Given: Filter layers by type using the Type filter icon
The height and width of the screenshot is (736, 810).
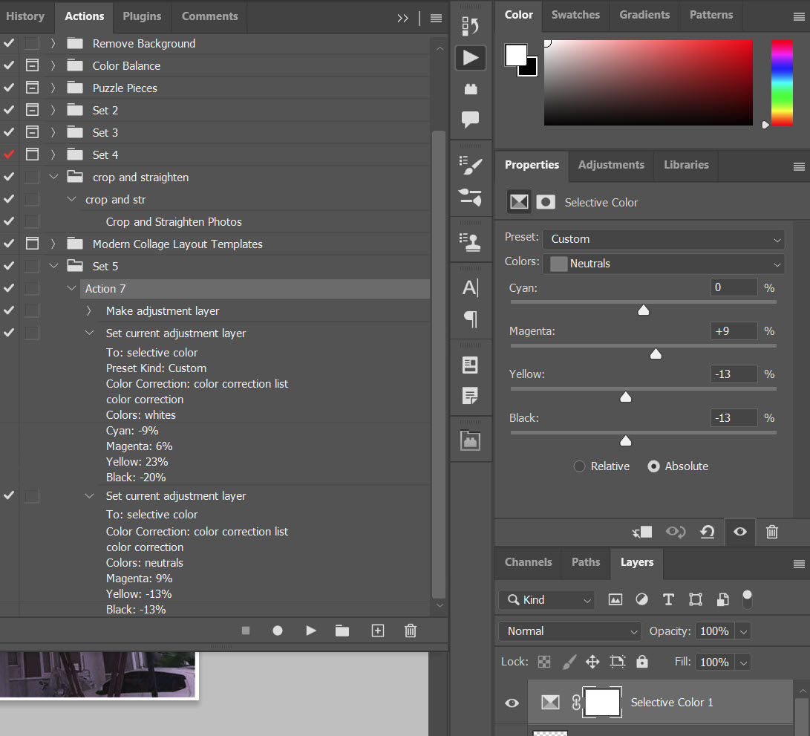Looking at the screenshot, I should [668, 599].
